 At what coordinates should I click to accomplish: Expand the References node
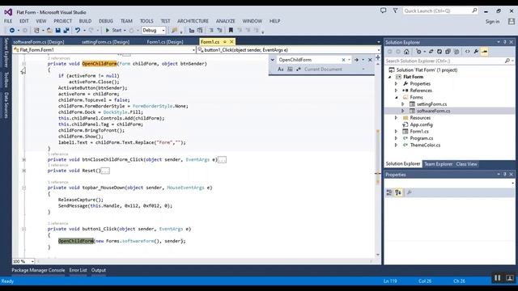[396, 91]
